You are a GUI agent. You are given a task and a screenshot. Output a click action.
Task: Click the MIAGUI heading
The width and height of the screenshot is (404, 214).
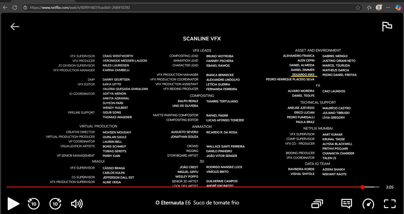[98, 161]
